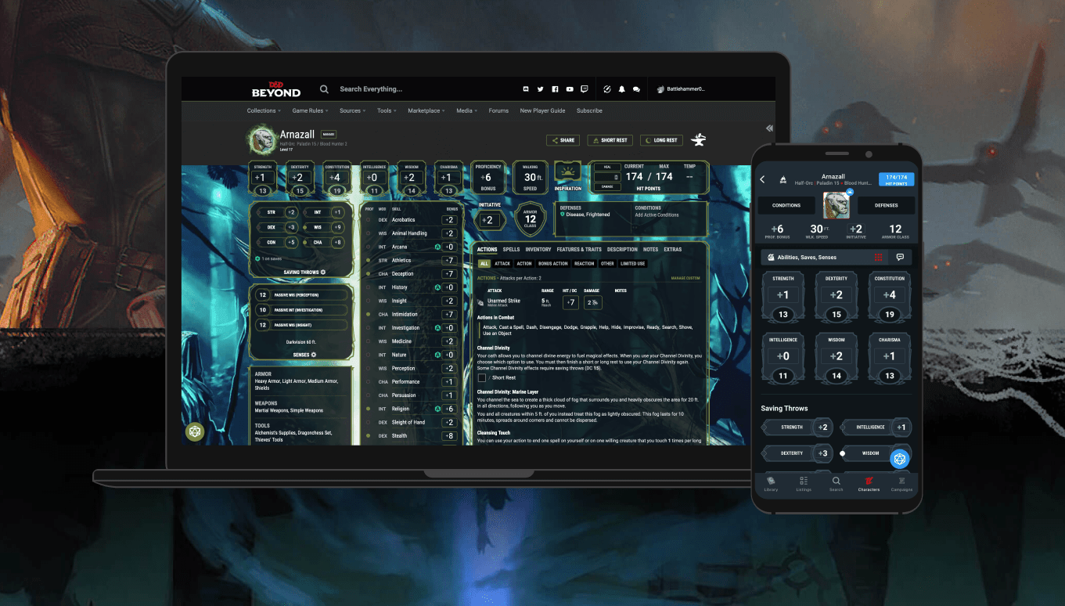The width and height of the screenshot is (1065, 606).
Task: Tap Arnazall's portrait on phone
Action: tap(837, 205)
